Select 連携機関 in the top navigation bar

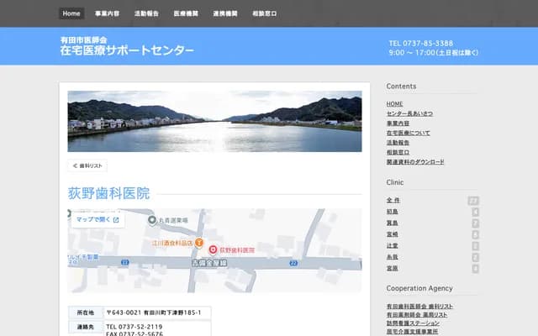coord(224,13)
